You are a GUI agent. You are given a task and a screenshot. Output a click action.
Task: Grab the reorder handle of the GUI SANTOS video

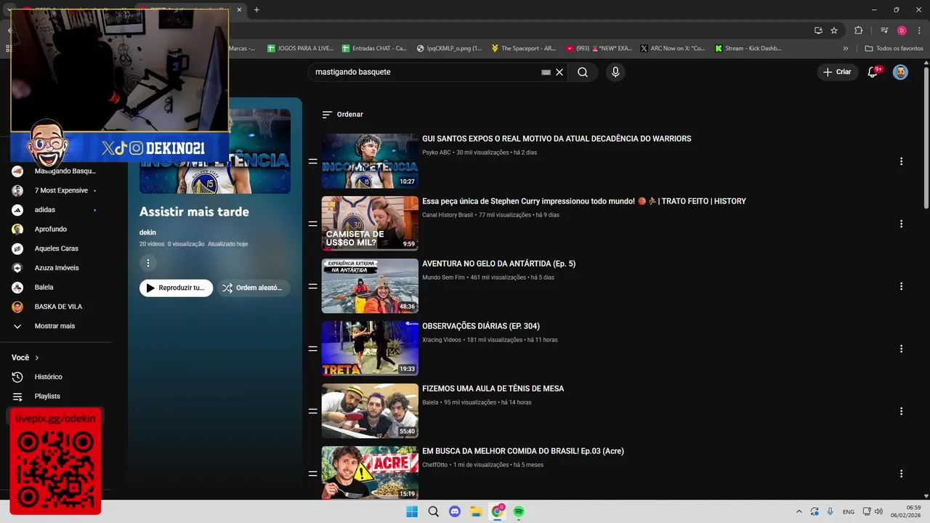(312, 161)
